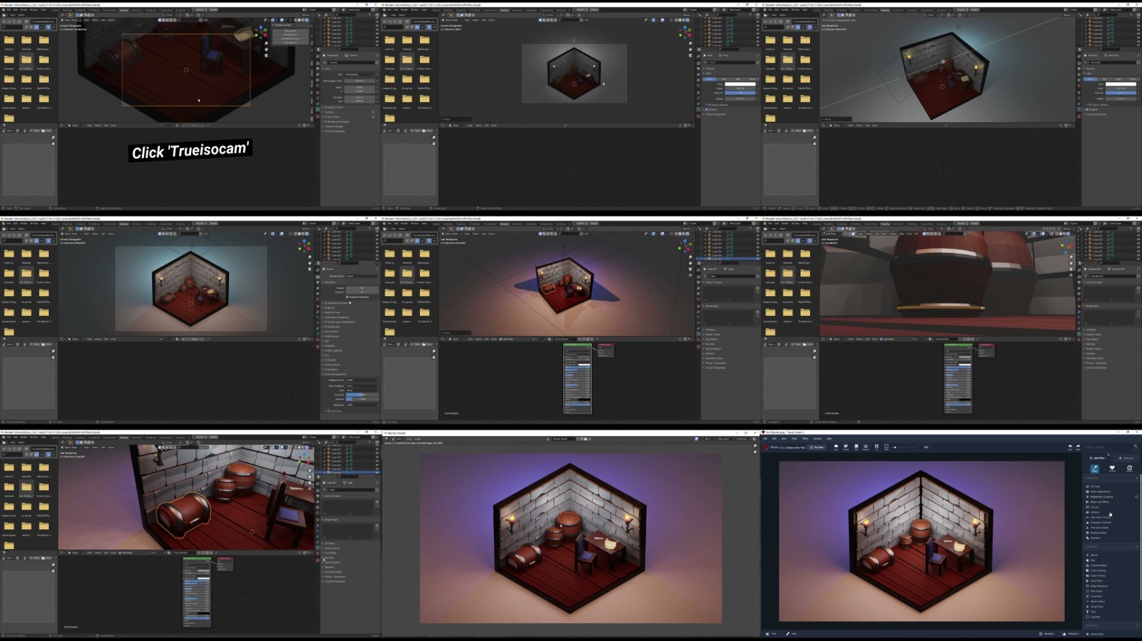Click the Open icon in Topaz Studio toolbar

point(836,447)
